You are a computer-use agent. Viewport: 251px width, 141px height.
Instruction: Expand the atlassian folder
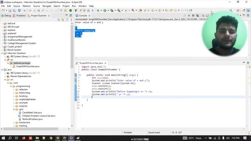pos(14,90)
